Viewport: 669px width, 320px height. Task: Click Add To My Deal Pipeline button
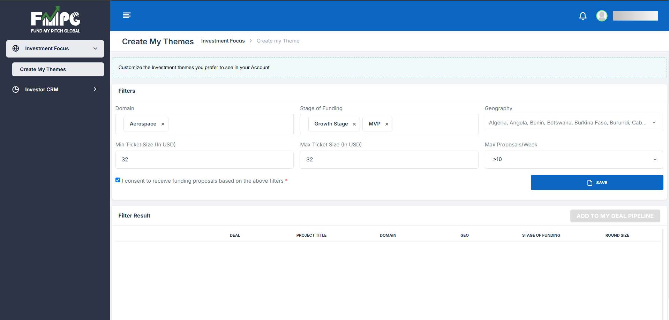(x=615, y=216)
